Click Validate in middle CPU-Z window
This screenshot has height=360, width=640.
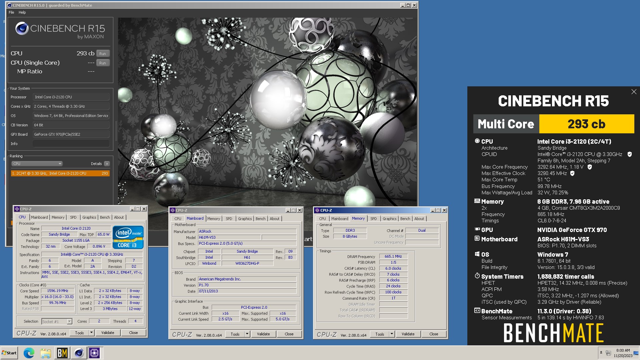point(263,334)
